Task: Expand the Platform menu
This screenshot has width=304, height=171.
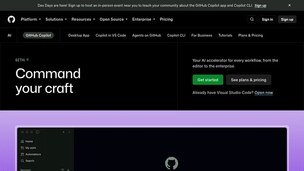Action: tap(31, 19)
